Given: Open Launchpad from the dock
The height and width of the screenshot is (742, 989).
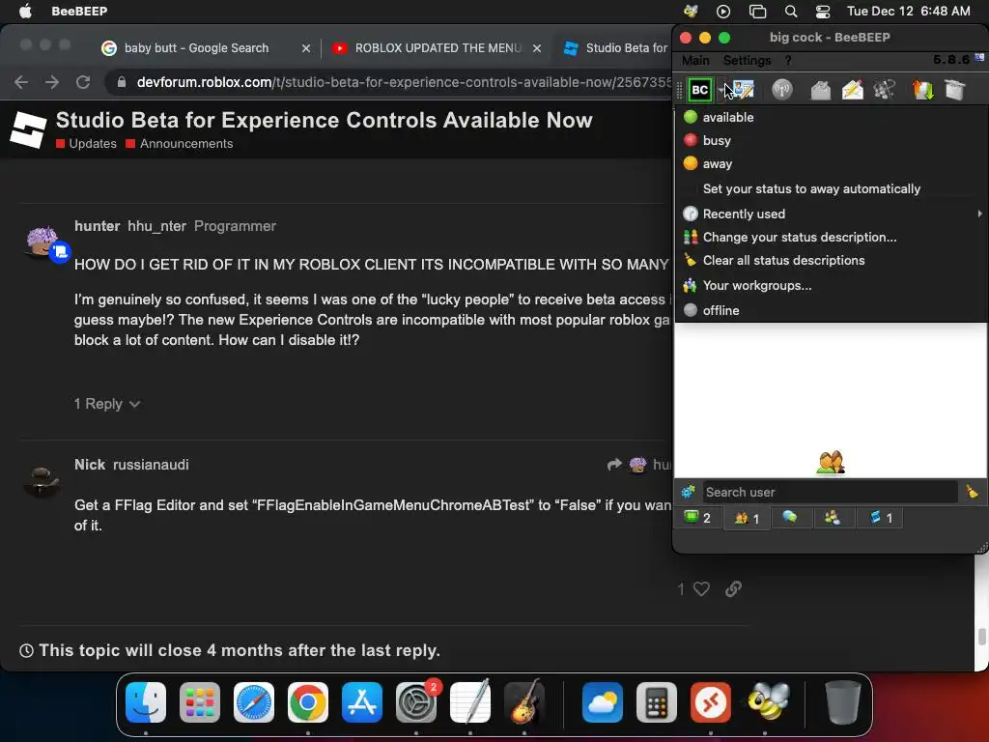Looking at the screenshot, I should tap(200, 702).
